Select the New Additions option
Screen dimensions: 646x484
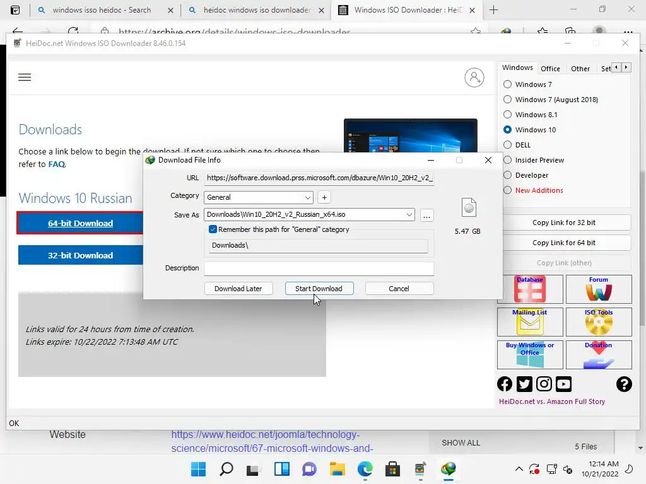click(508, 190)
